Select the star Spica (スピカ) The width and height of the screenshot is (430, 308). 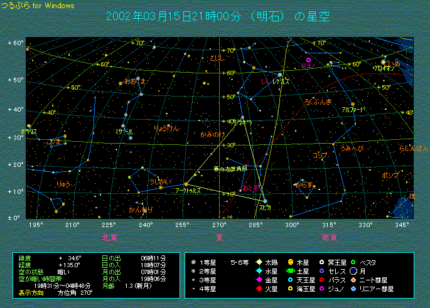(265, 201)
